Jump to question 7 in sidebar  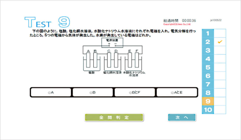coord(208,84)
